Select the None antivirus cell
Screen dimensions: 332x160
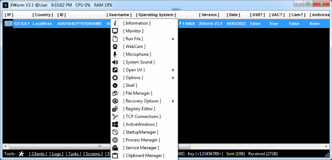(314, 24)
